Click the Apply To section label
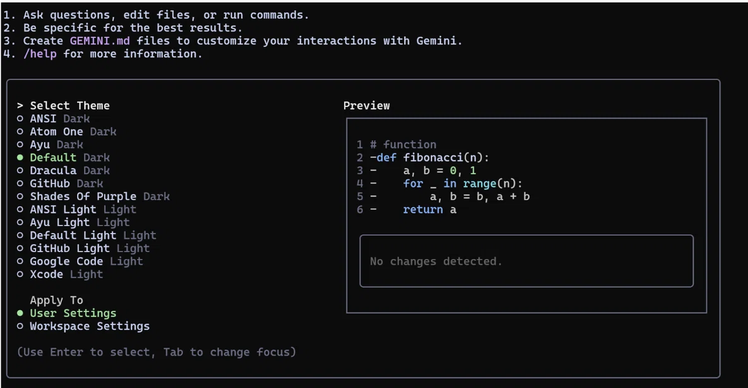Image resolution: width=748 pixels, height=388 pixels. 56,300
